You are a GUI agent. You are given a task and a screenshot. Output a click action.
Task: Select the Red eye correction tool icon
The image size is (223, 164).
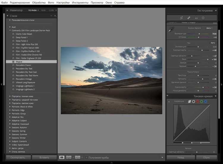(196, 18)
